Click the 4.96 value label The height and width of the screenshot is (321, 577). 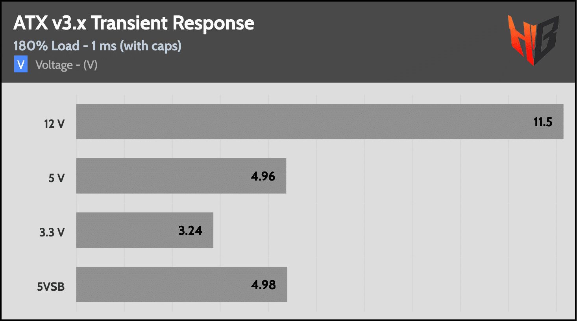click(x=263, y=176)
